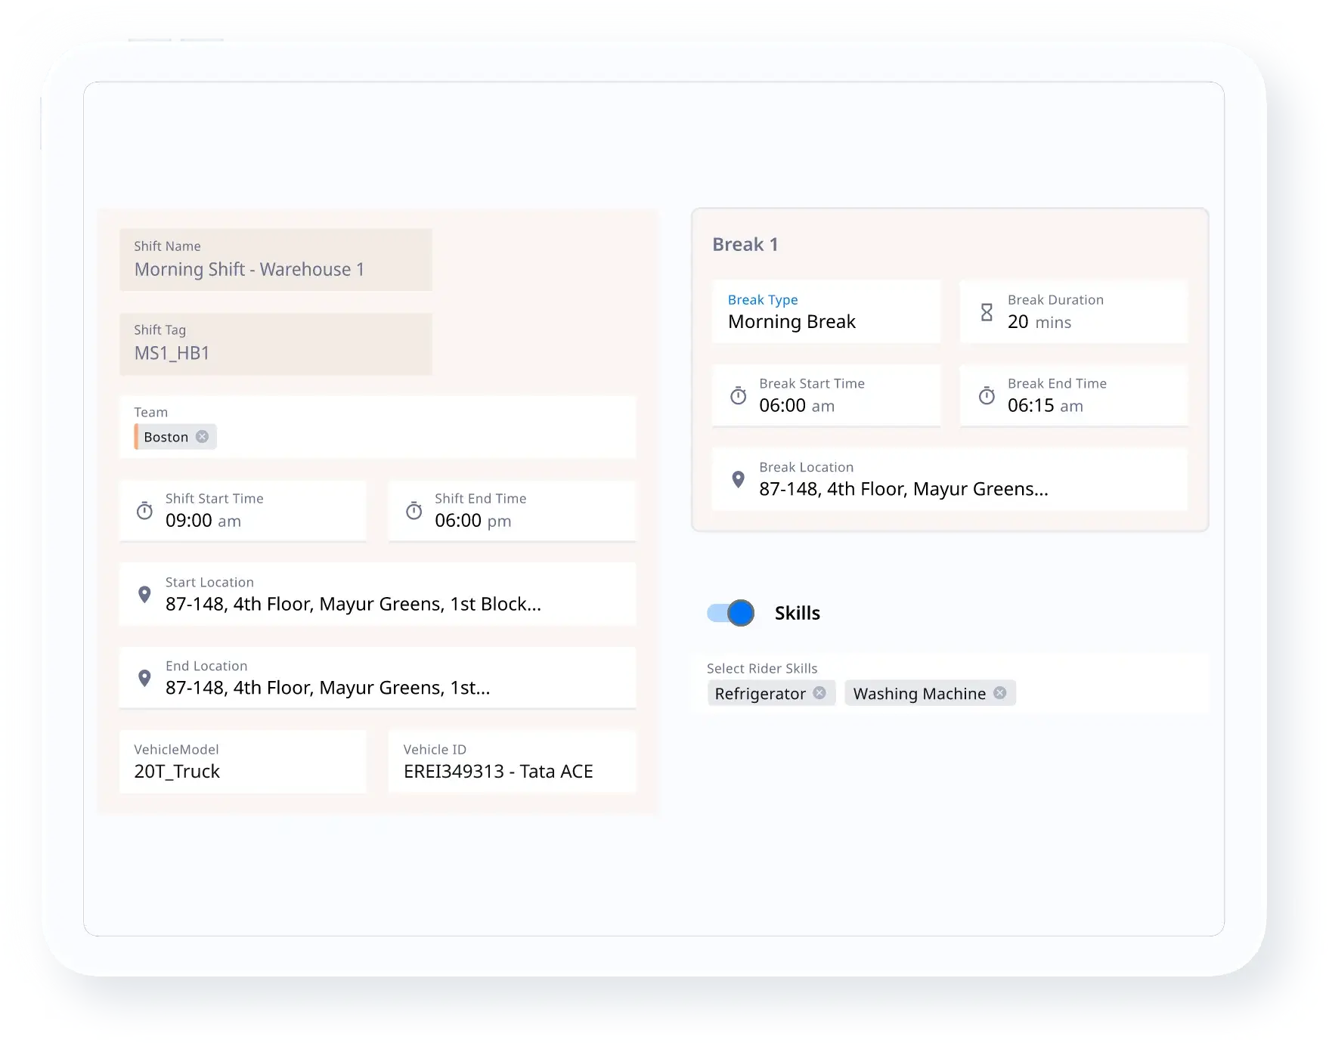This screenshot has width=1329, height=1043.
Task: Click the Break Duration hourglass icon
Action: point(987,312)
